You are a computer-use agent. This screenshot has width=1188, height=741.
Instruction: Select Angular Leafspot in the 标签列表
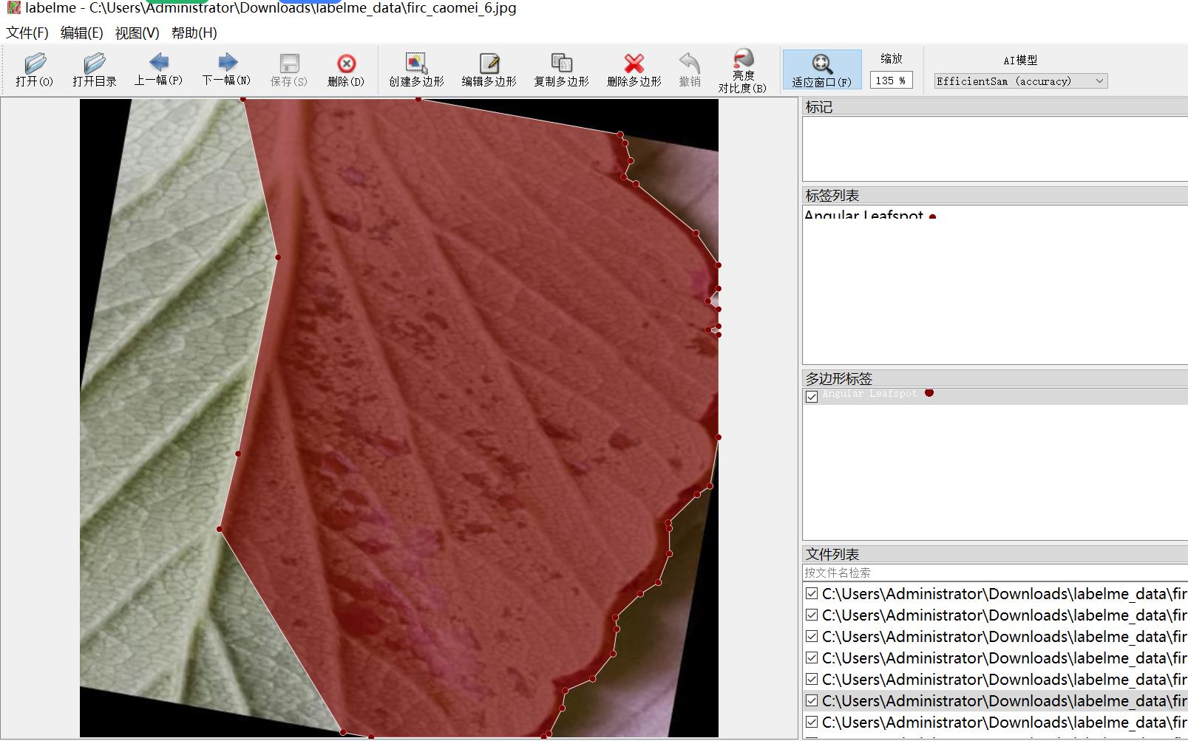click(865, 216)
